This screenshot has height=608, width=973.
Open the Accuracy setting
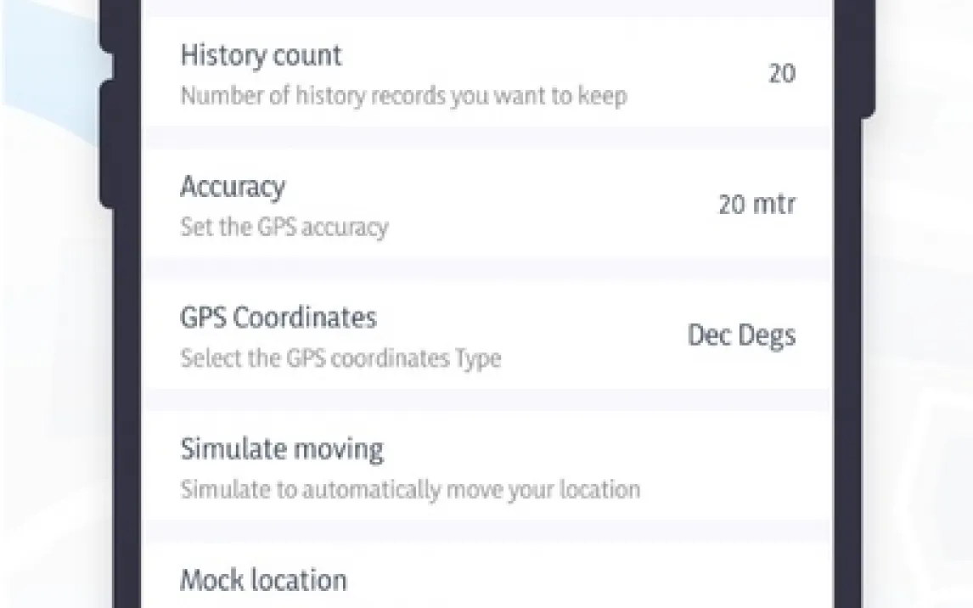(x=233, y=188)
